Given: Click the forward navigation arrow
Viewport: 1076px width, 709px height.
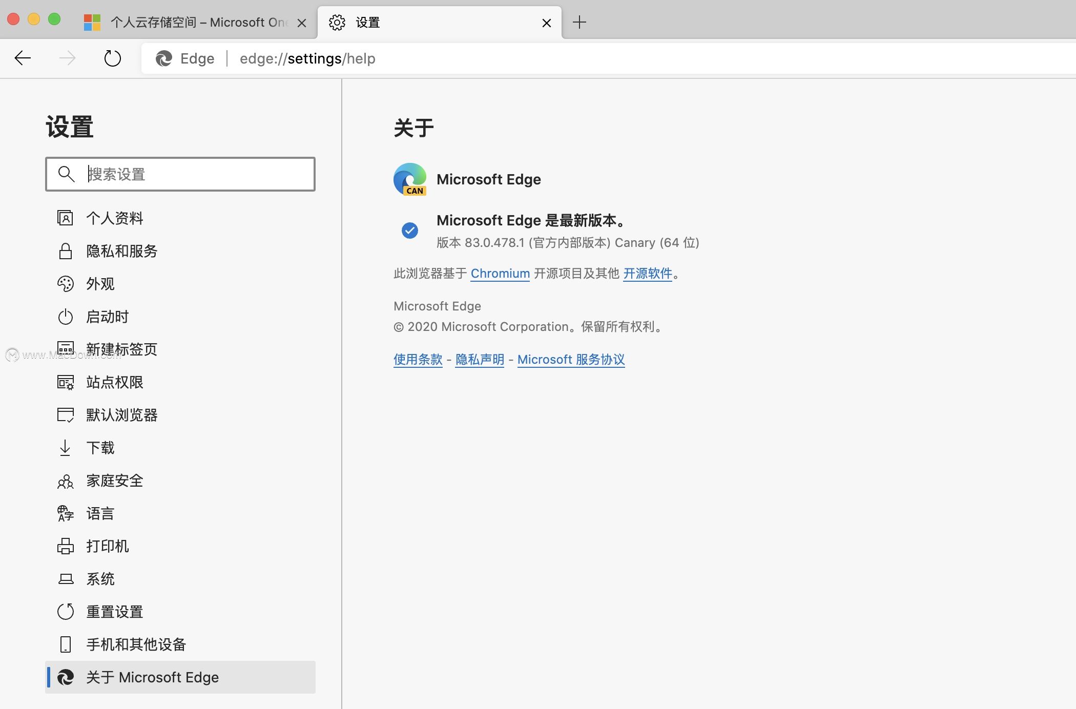Looking at the screenshot, I should click(67, 58).
